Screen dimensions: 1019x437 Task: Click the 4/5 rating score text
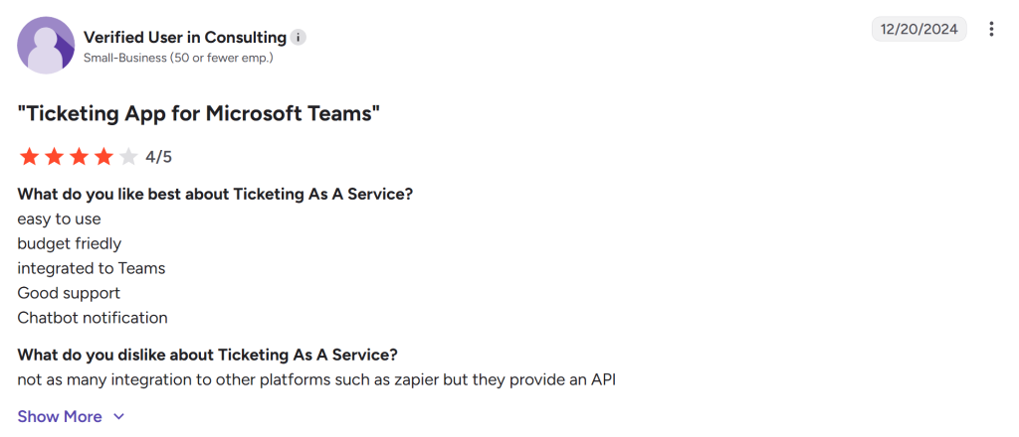coord(159,157)
